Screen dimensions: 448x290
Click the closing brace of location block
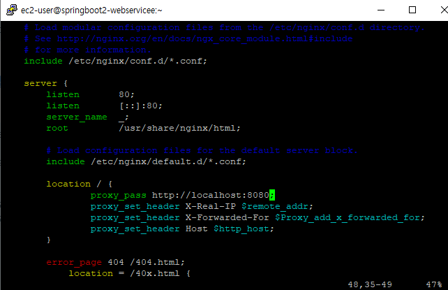(49, 240)
